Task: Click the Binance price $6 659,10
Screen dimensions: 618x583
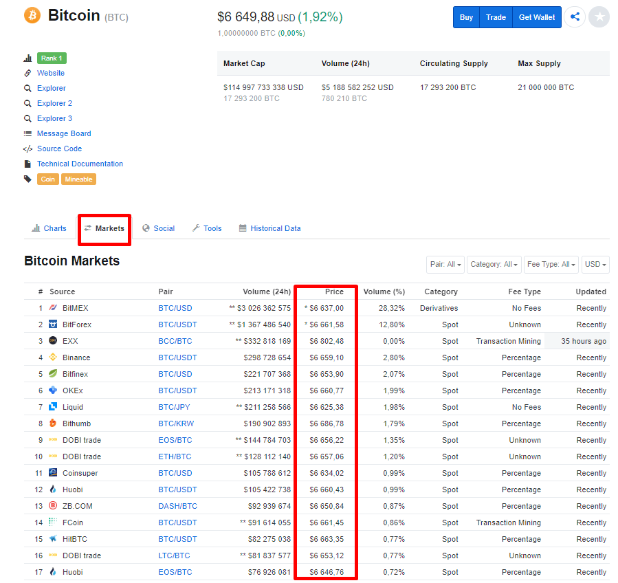Action: tap(327, 357)
